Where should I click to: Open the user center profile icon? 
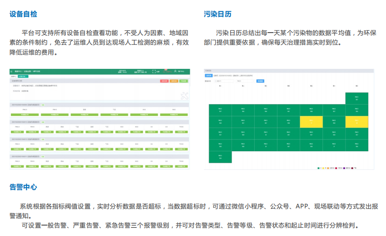175,72
